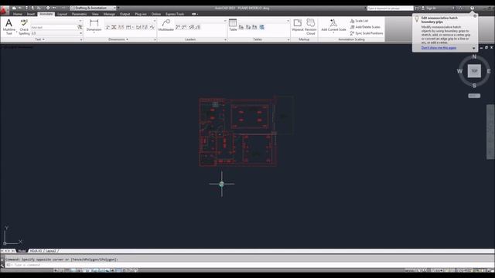This screenshot has width=495, height=278.
Task: Click Add Current Scale
Action: [x=333, y=25]
